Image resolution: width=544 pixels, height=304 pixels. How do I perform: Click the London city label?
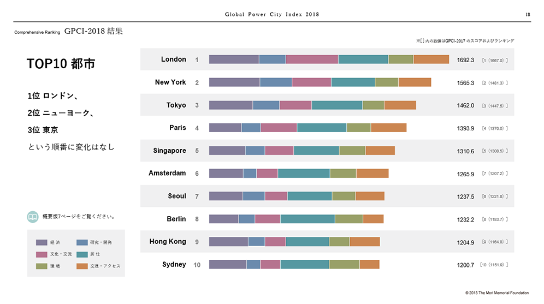tap(174, 59)
